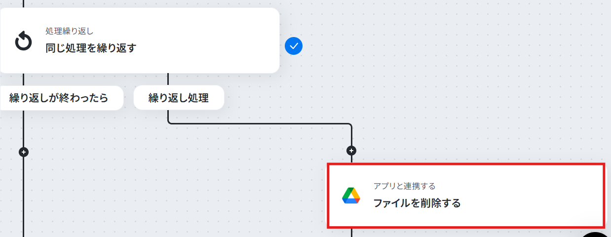611x237 pixels.
Task: Select the 繰り返しが終わったら branch label
Action: [x=59, y=98]
